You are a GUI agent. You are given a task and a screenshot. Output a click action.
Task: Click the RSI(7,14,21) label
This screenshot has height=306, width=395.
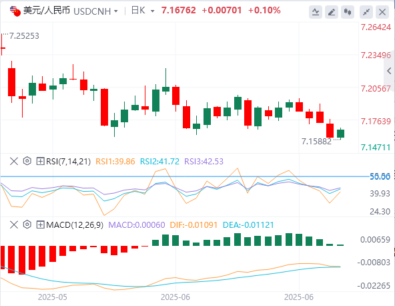click(x=68, y=161)
